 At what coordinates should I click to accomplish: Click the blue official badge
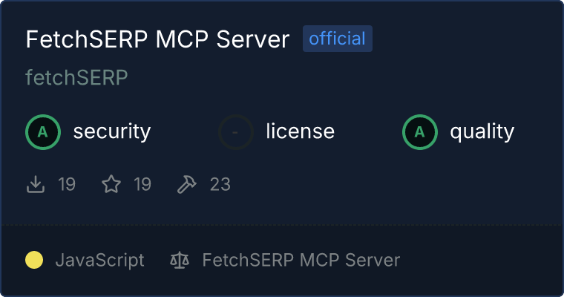(x=338, y=39)
